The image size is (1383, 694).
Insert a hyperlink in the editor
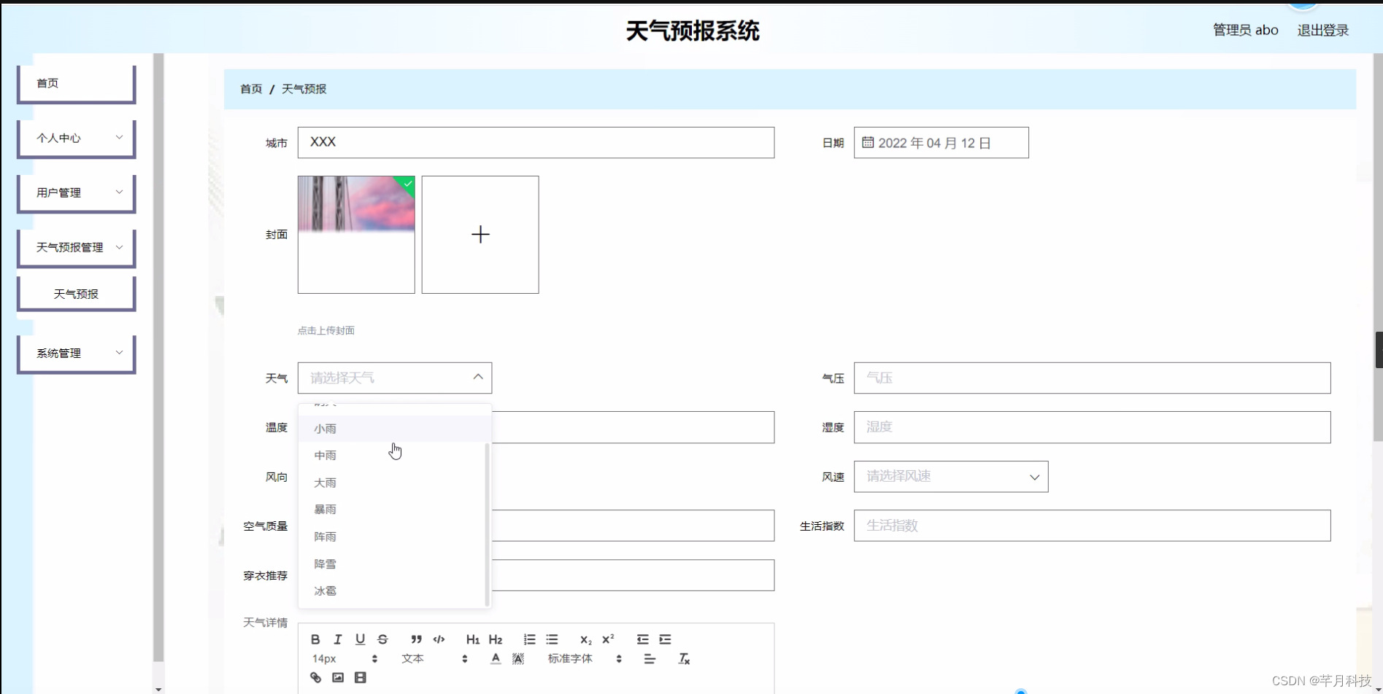pyautogui.click(x=315, y=677)
